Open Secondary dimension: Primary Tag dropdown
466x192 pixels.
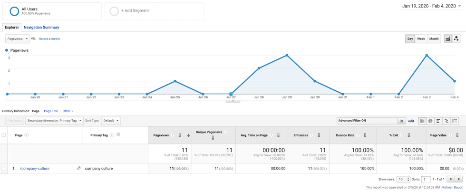pos(54,121)
